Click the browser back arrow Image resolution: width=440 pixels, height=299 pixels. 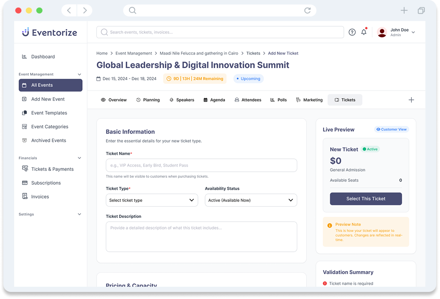click(69, 10)
